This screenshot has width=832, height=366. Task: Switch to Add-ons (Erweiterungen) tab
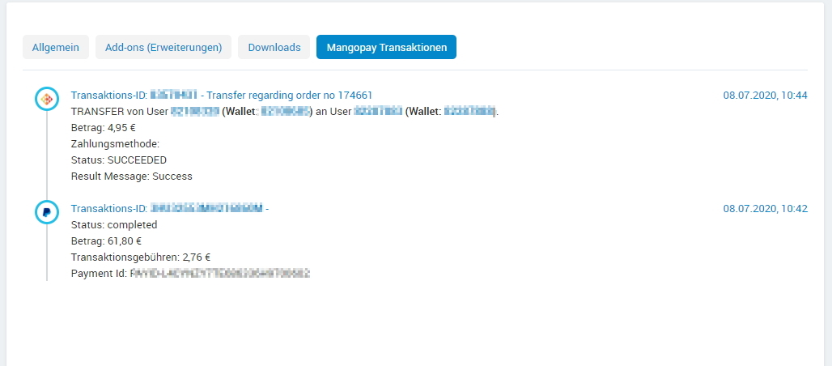163,47
